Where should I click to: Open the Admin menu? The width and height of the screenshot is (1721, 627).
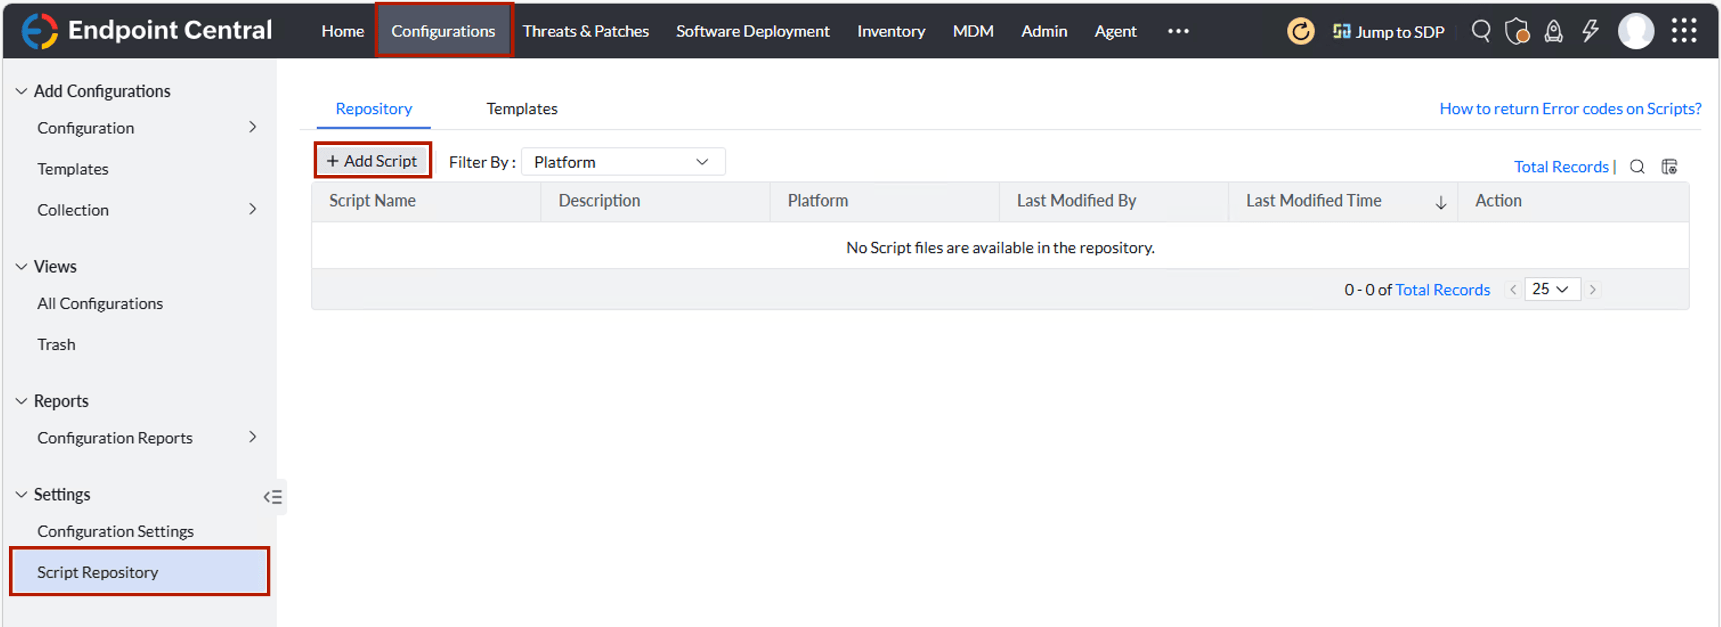(x=1043, y=31)
